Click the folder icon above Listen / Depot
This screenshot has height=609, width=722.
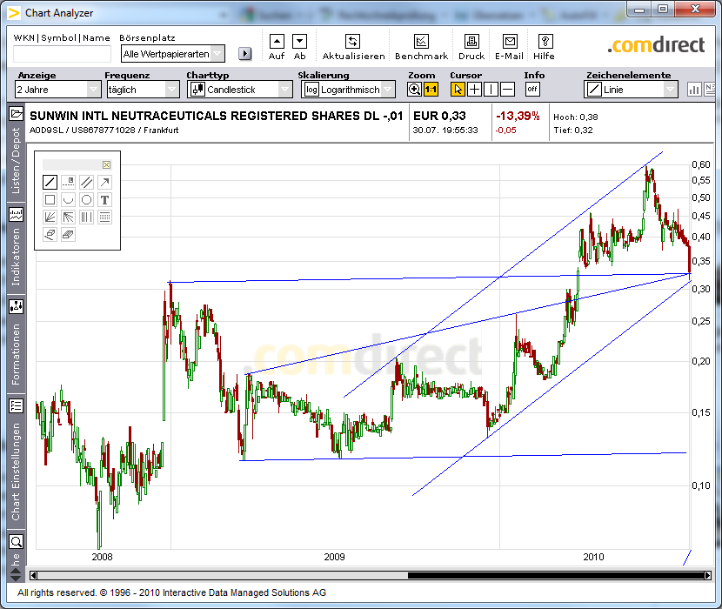pyautogui.click(x=17, y=114)
